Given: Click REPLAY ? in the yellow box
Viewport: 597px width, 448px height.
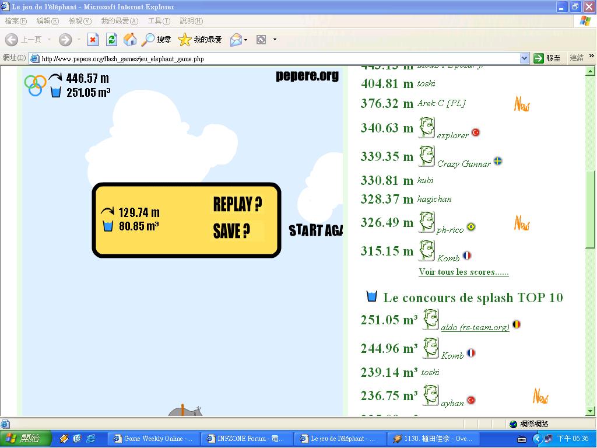Looking at the screenshot, I should [x=238, y=204].
